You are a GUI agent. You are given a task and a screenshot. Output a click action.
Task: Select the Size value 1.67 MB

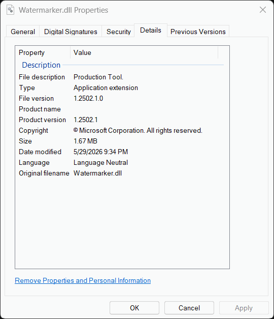(x=85, y=141)
